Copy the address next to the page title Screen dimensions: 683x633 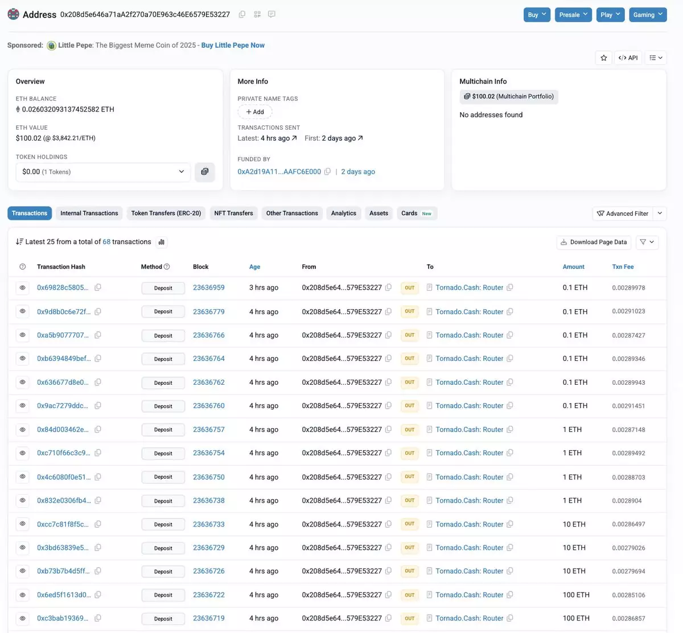point(242,14)
